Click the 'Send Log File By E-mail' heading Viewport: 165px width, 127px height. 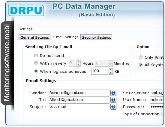(49, 47)
